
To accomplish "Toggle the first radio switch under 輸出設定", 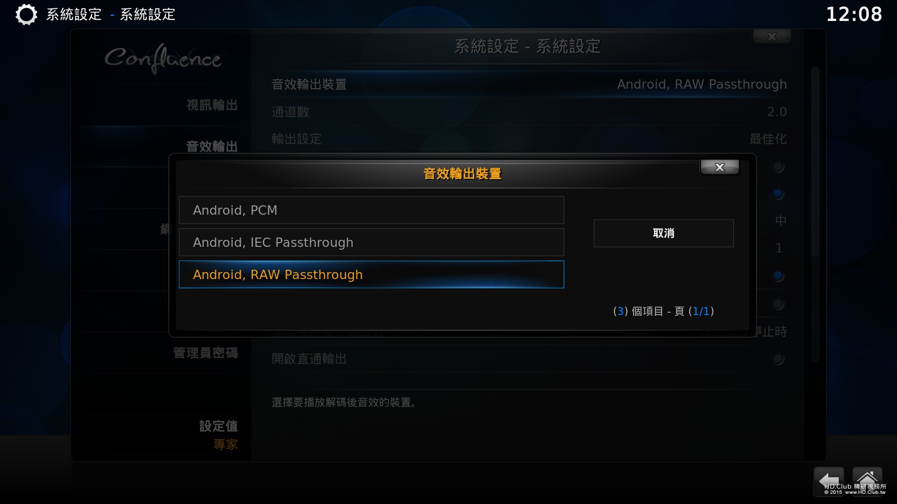I will click(x=778, y=167).
